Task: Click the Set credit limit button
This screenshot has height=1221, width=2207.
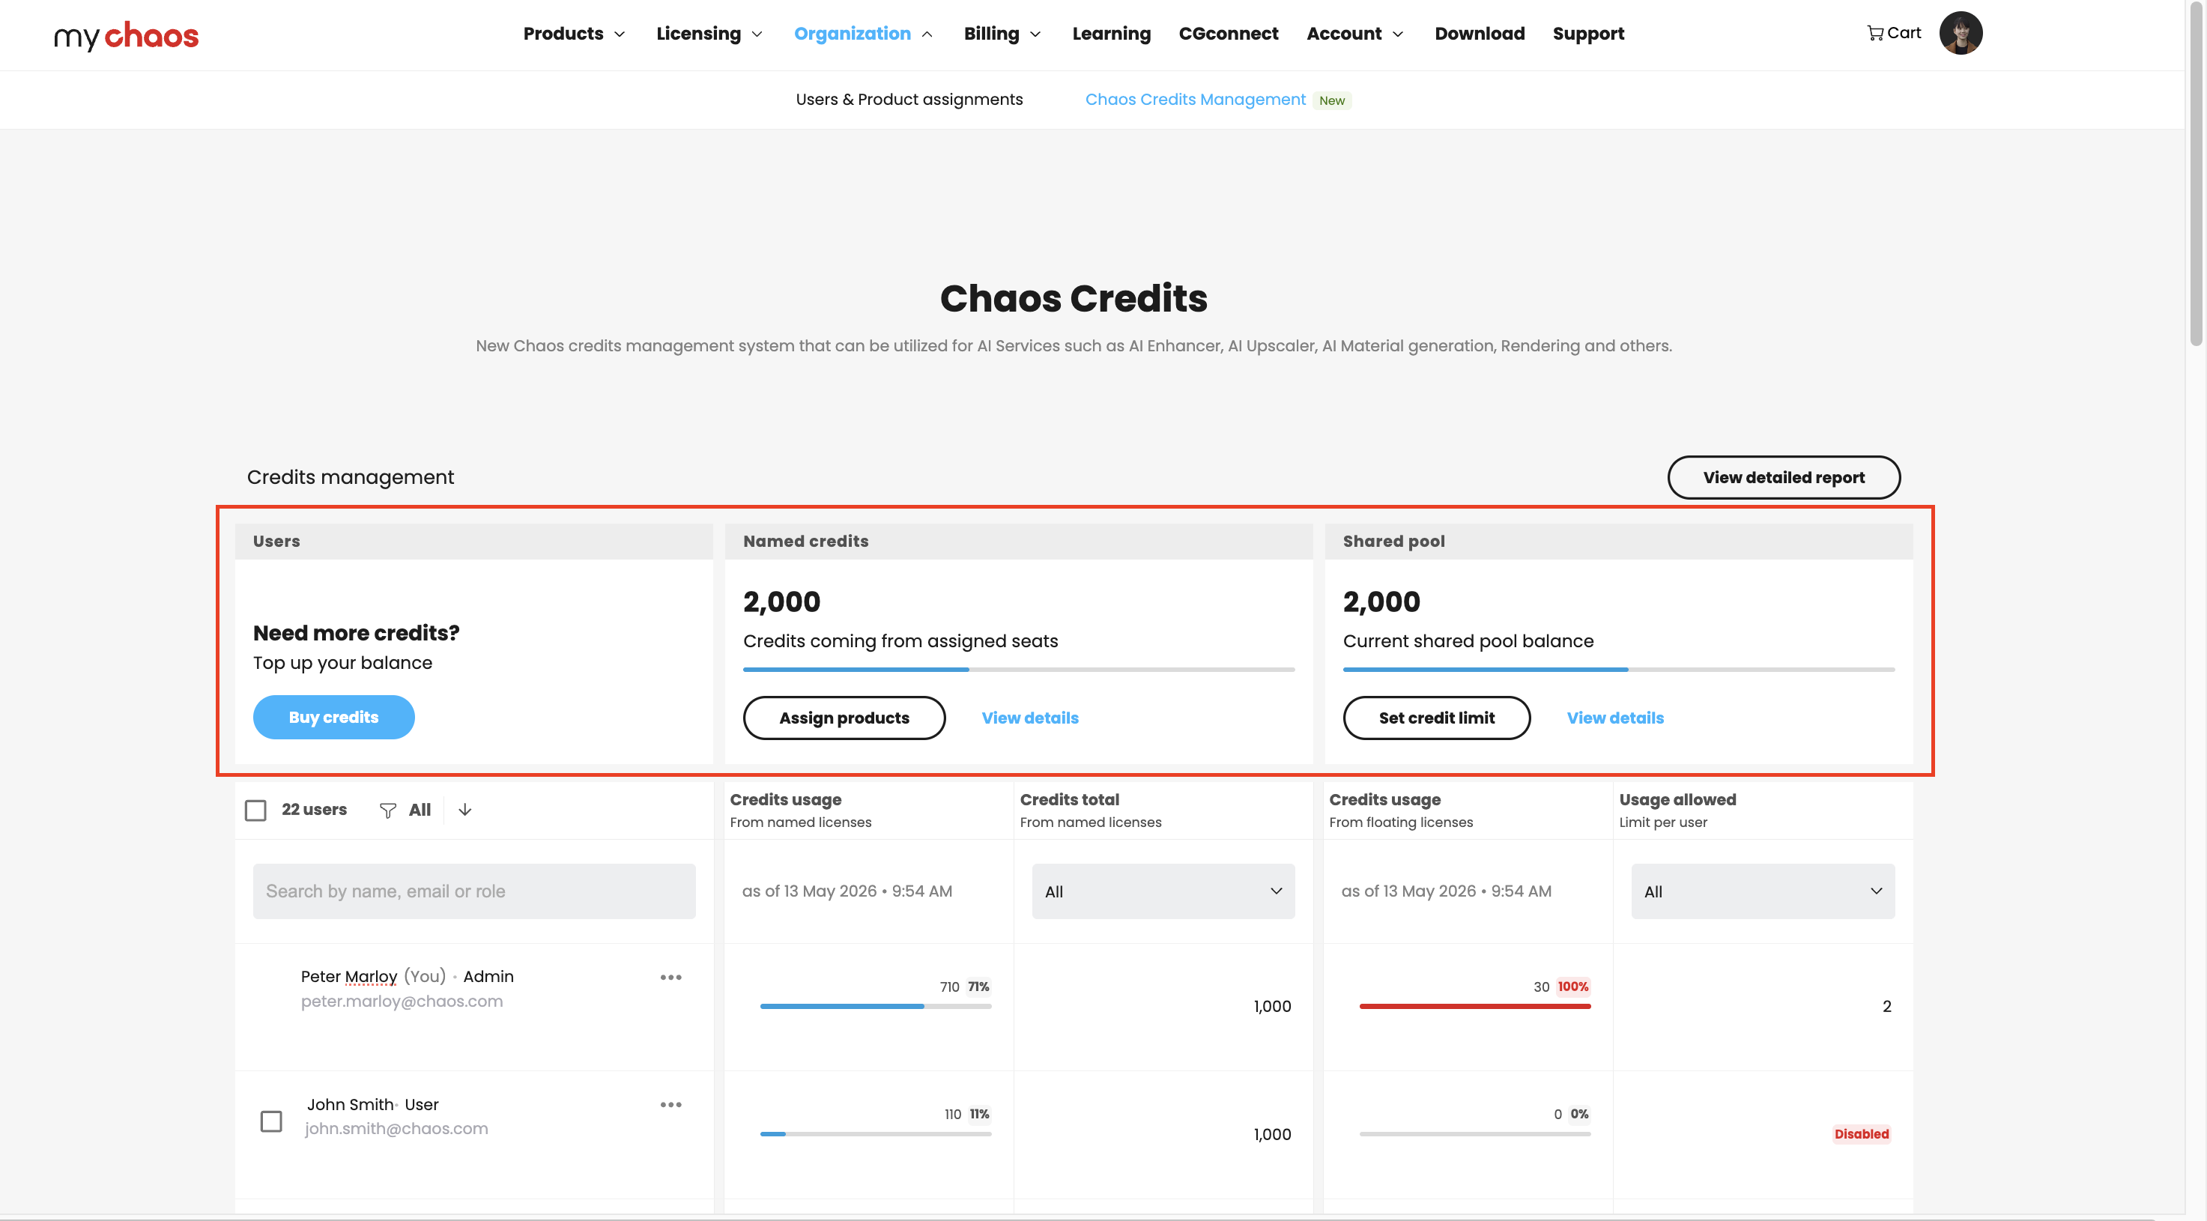Action: 1436,718
